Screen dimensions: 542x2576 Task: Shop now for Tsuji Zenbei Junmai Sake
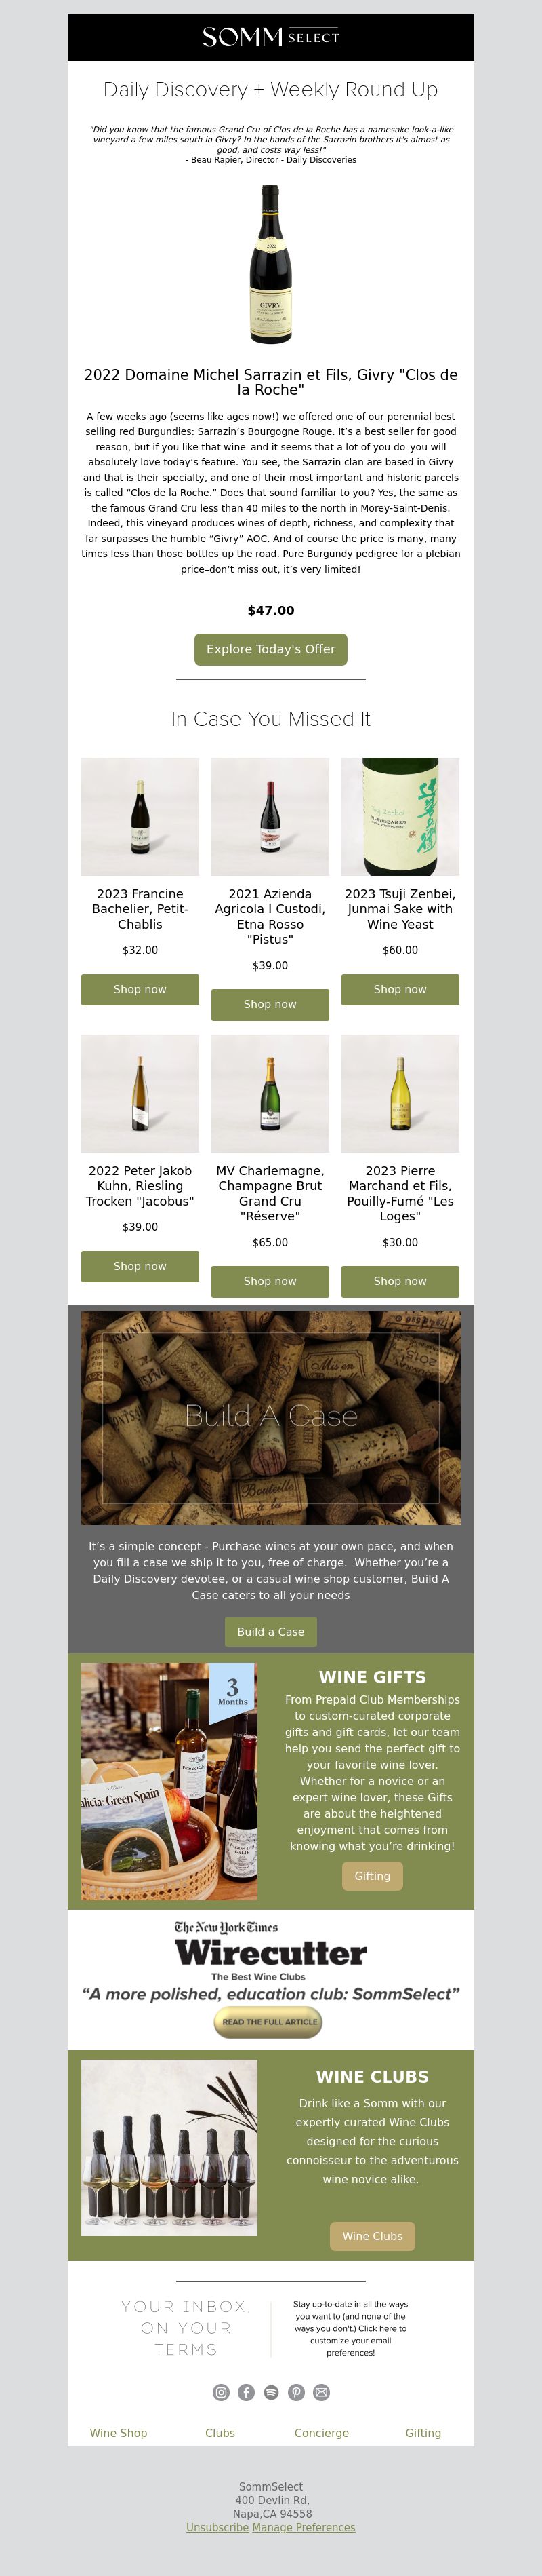tap(400, 989)
